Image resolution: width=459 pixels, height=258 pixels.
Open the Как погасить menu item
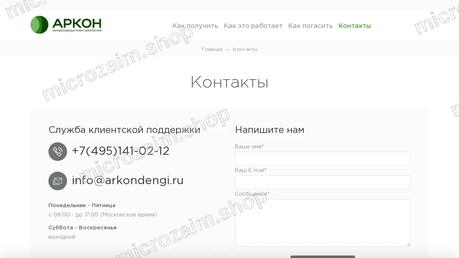(x=311, y=26)
